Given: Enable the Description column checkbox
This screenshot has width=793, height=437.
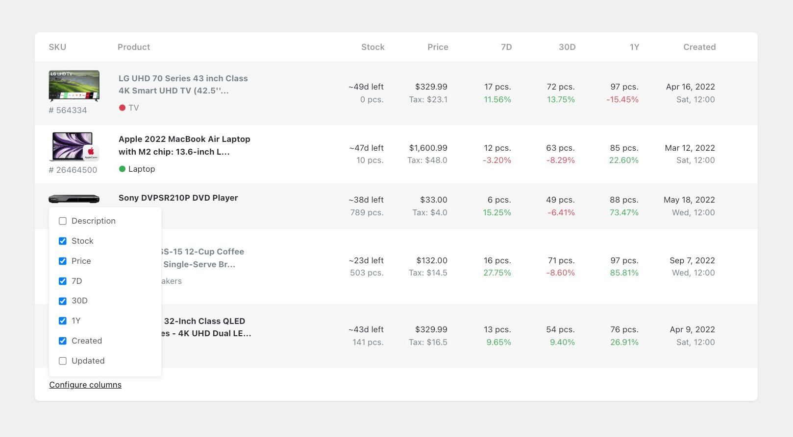Looking at the screenshot, I should (63, 221).
